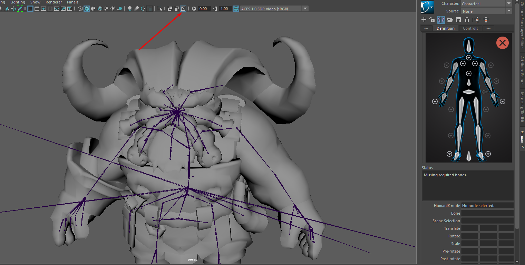Click the wireframe cube icon in viewport toolbar
The width and height of the screenshot is (525, 265).
pos(80,9)
